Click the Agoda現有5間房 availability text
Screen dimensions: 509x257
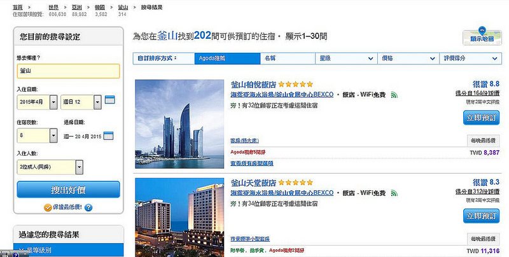click(x=248, y=152)
